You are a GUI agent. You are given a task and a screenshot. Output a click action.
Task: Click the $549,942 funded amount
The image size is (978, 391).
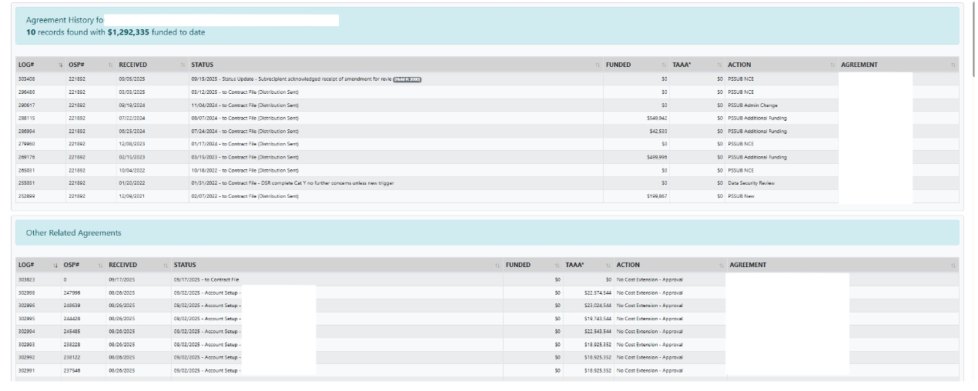tap(657, 118)
